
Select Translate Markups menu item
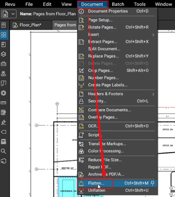[x=117, y=144]
